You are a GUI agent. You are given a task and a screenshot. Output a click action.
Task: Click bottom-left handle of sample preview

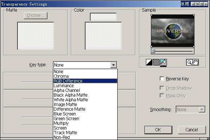tap(151, 47)
